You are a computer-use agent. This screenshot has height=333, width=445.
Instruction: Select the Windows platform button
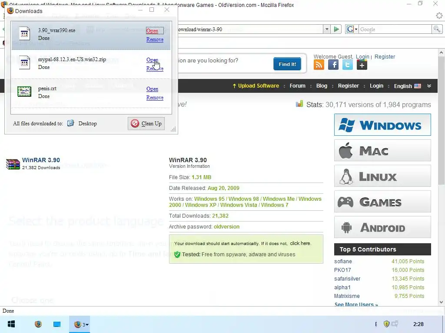coord(382,124)
